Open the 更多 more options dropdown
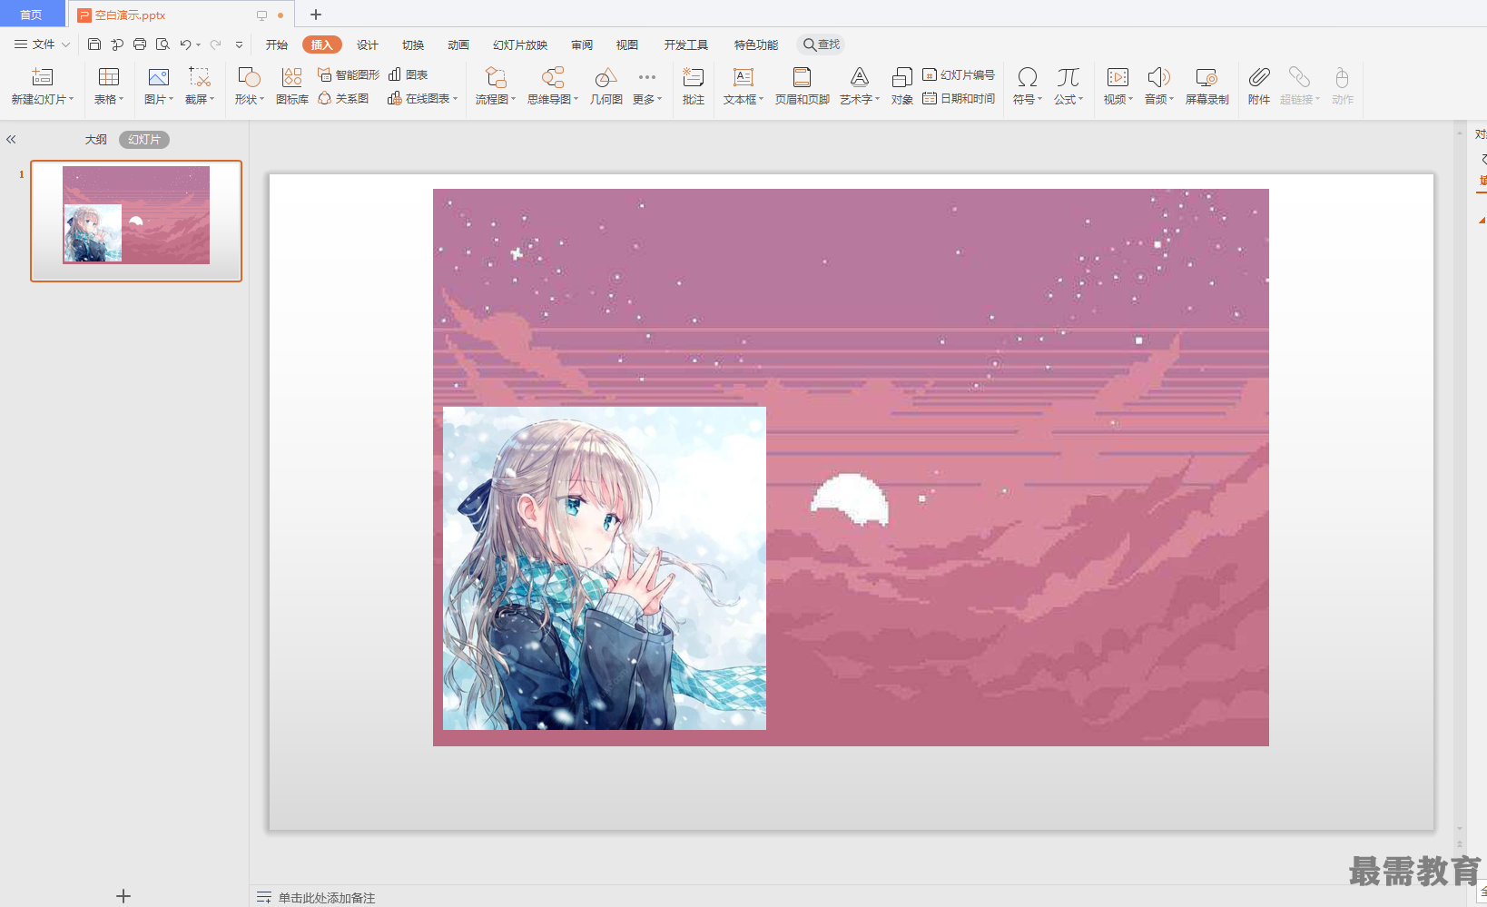 [647, 86]
